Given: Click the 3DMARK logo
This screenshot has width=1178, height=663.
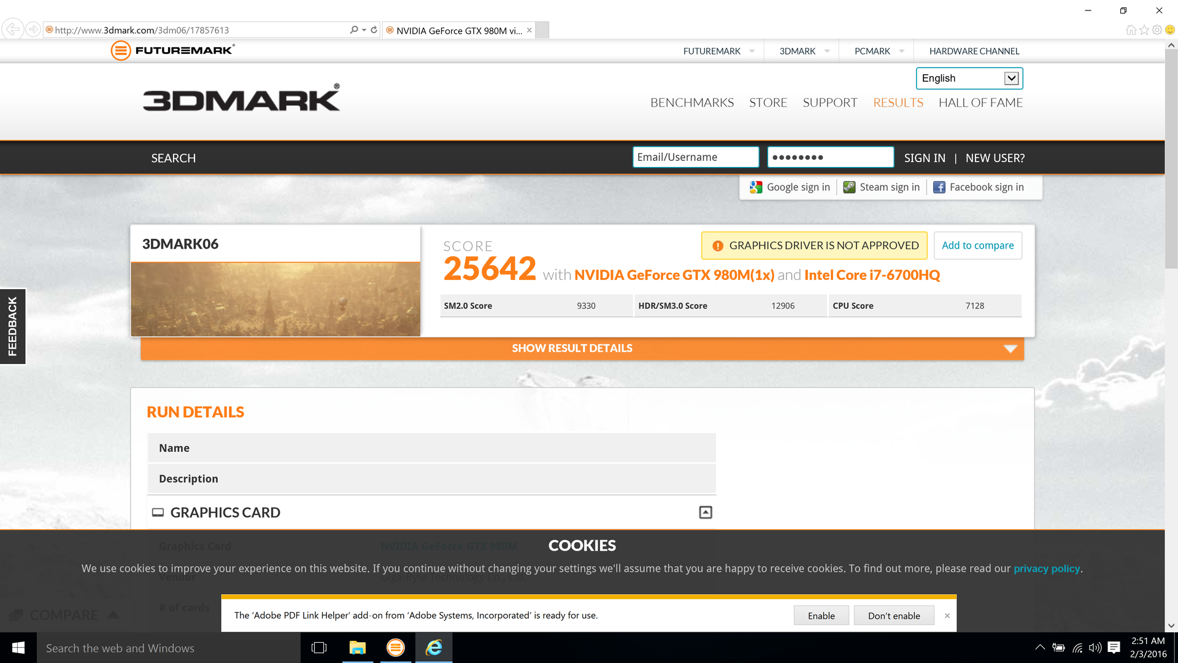Looking at the screenshot, I should pyautogui.click(x=241, y=98).
